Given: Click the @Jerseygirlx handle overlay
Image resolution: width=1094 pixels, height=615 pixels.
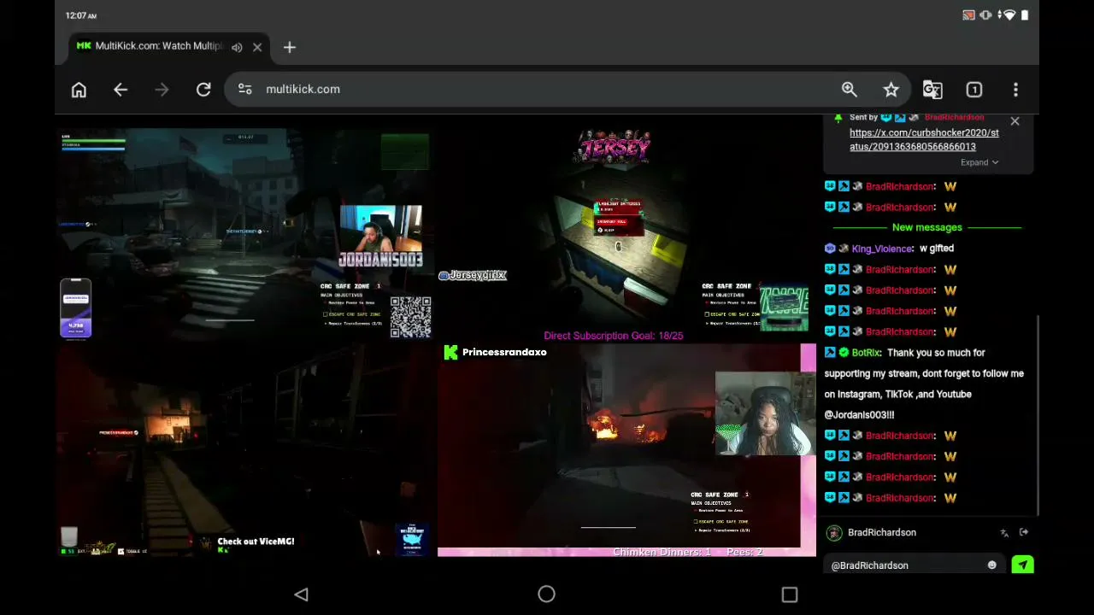Looking at the screenshot, I should [473, 275].
